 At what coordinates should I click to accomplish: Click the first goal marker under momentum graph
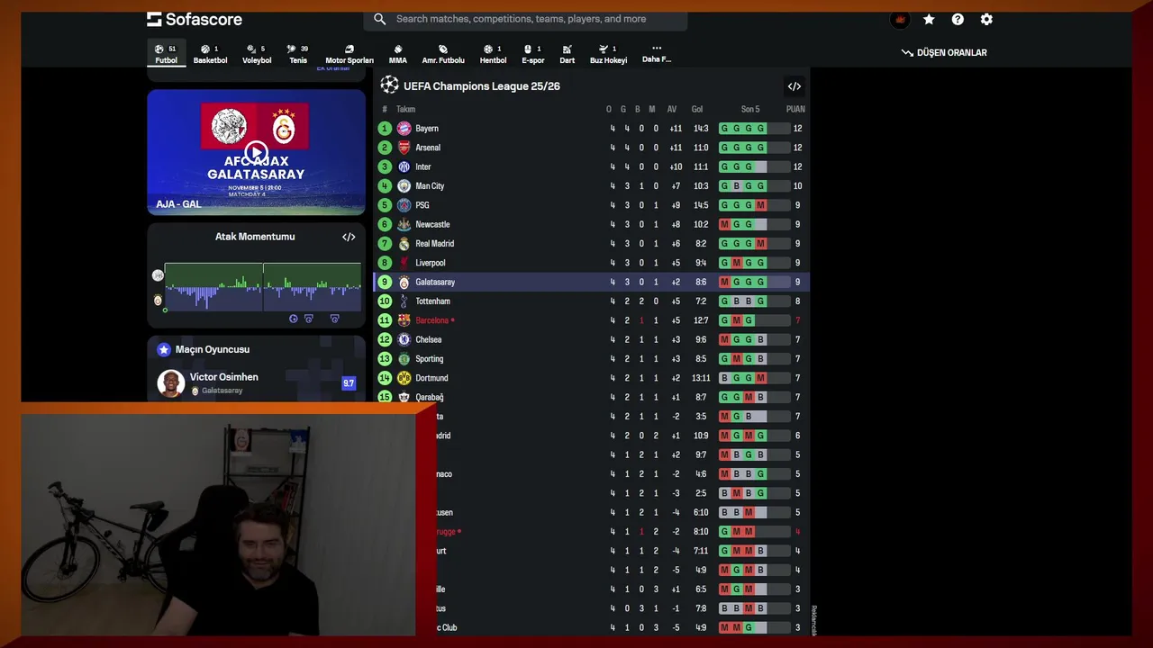click(294, 319)
